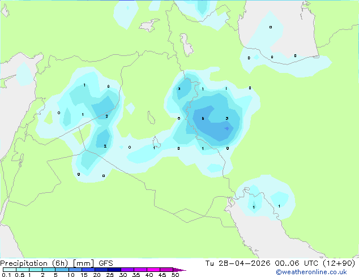This screenshot has height=277, width=359.
Task: Click the "GFS" model label
Action: pos(106,263)
